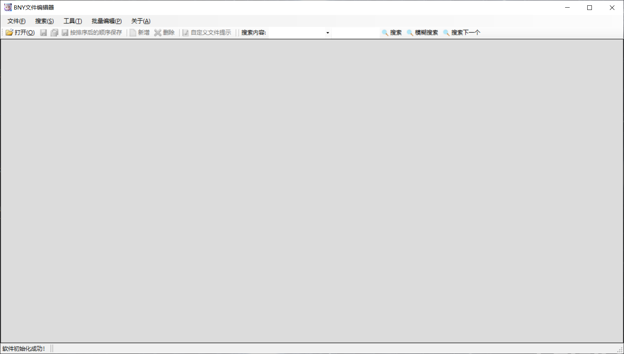
Task: Click the BNY文件编辑器 title bar app icon
Action: [8, 7]
